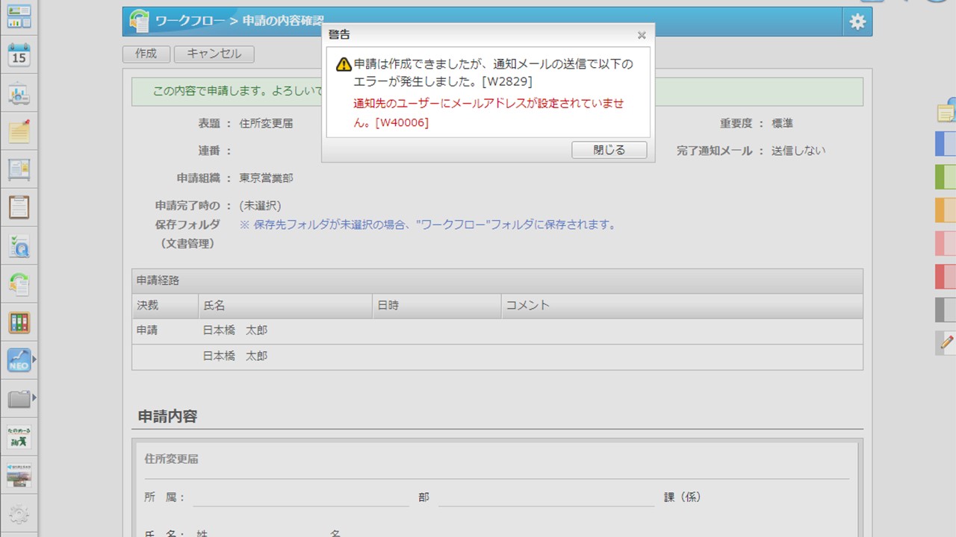Open the clipboard icon in left sidebar
The width and height of the screenshot is (956, 537).
(x=19, y=207)
